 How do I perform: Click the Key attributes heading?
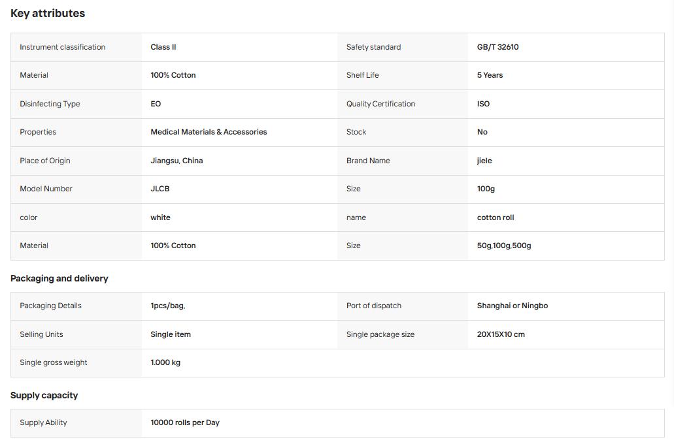point(48,13)
